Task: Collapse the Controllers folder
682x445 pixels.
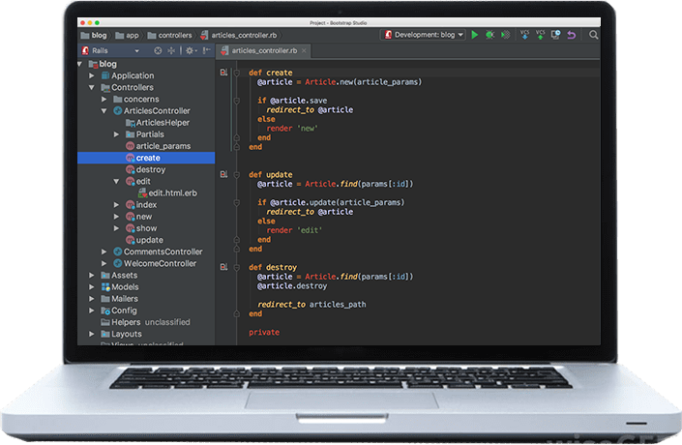Action: tap(92, 87)
